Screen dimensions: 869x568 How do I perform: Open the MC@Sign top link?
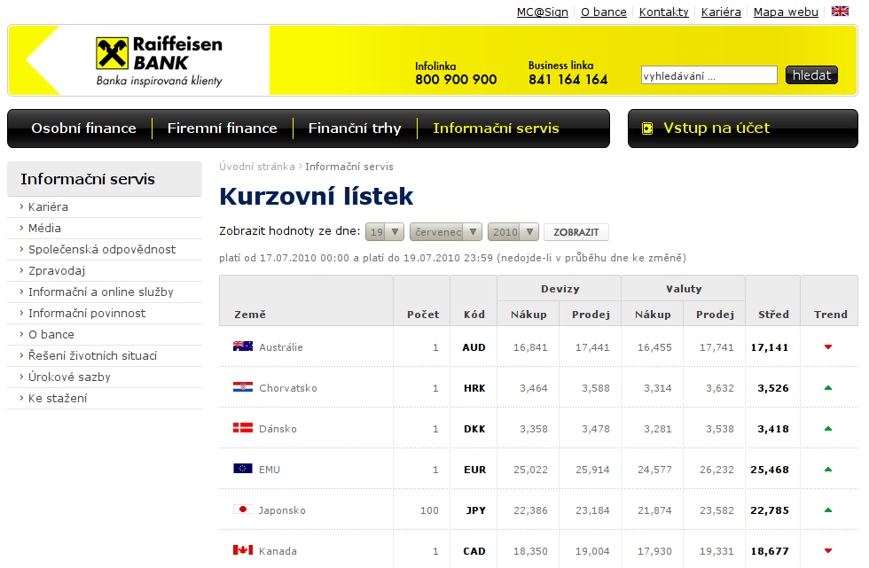542,12
